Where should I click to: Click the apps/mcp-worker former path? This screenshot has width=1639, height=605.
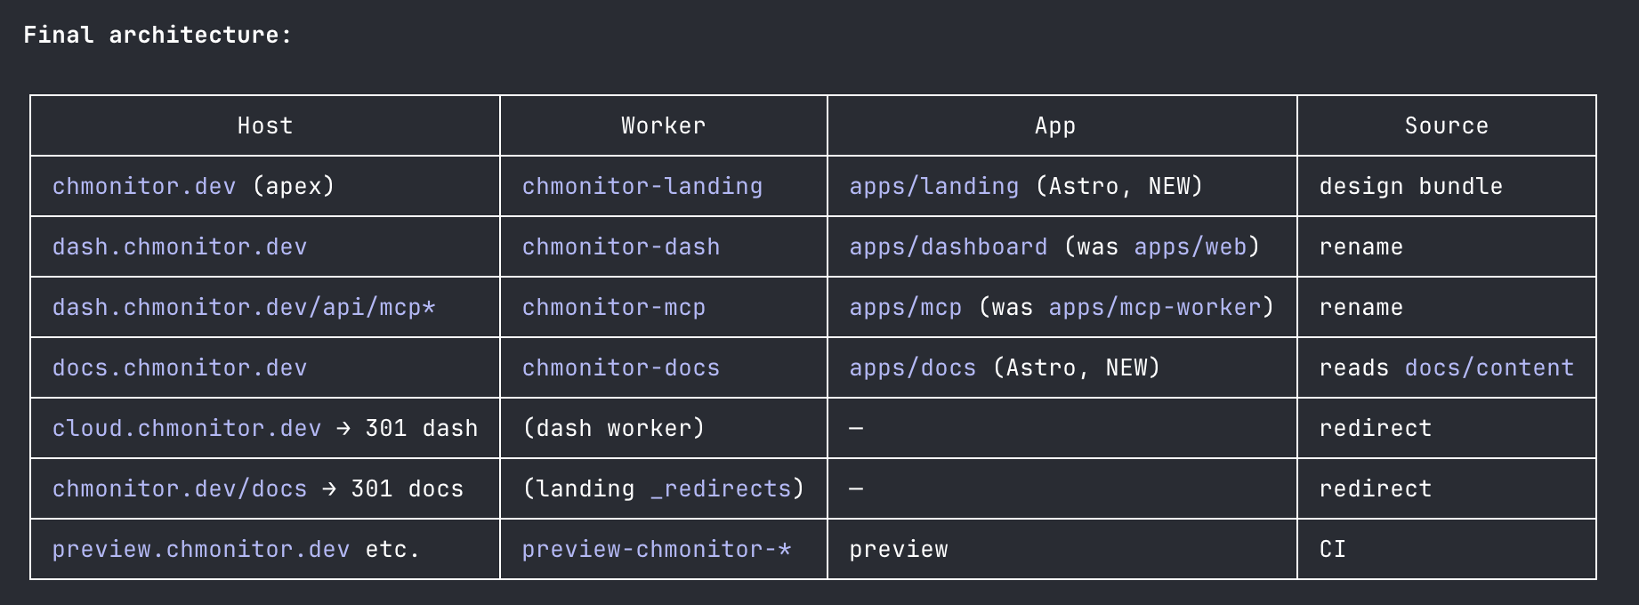1155,307
